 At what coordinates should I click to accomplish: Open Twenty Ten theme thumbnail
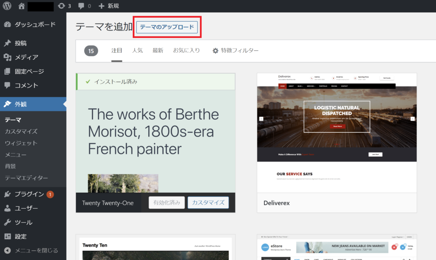[155, 248]
